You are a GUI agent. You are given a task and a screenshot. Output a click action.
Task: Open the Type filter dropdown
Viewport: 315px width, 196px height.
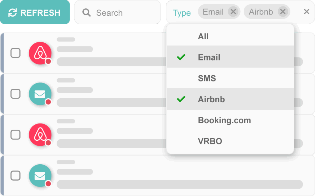tap(181, 13)
